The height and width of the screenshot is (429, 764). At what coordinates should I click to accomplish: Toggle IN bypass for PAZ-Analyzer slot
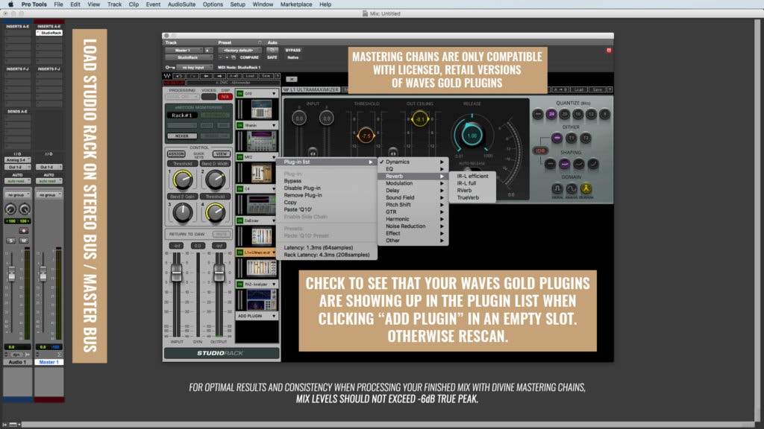pos(239,284)
